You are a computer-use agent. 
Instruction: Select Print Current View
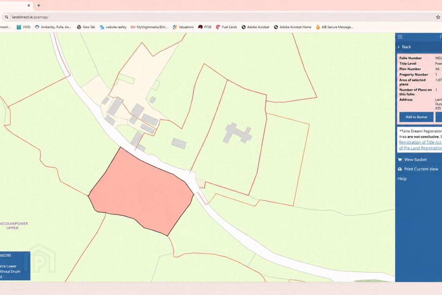[418, 169]
